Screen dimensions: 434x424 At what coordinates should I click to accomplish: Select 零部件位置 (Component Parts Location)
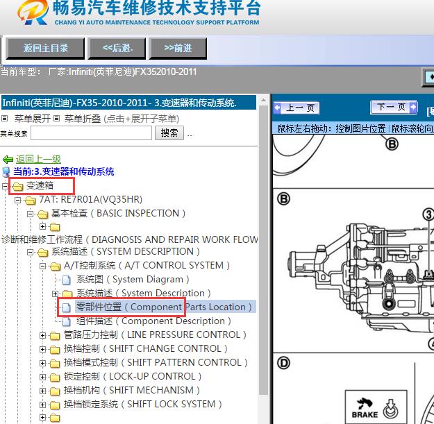click(x=164, y=307)
